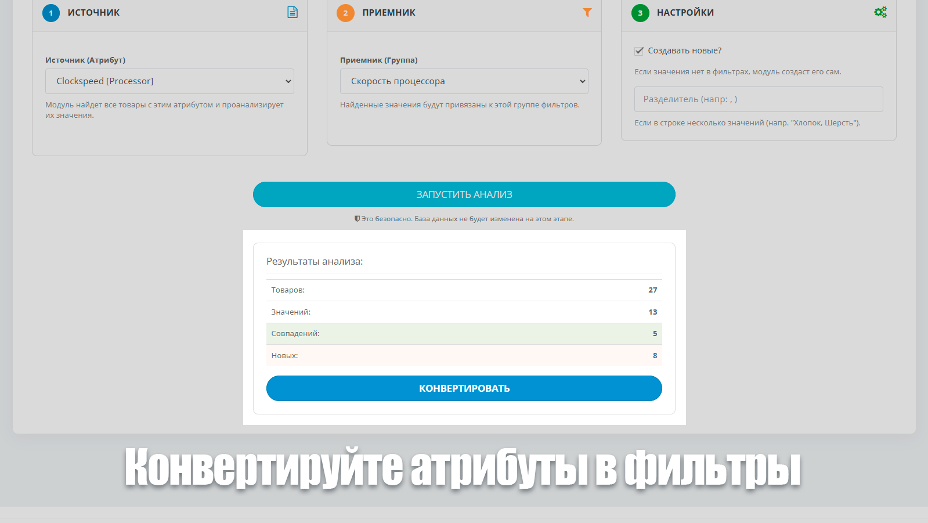Click the document icon in Источник header
928x523 pixels.
293,12
